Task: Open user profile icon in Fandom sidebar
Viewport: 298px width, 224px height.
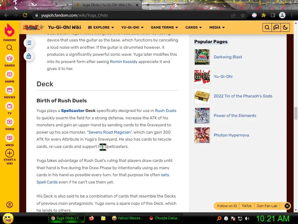Action: tap(10, 205)
